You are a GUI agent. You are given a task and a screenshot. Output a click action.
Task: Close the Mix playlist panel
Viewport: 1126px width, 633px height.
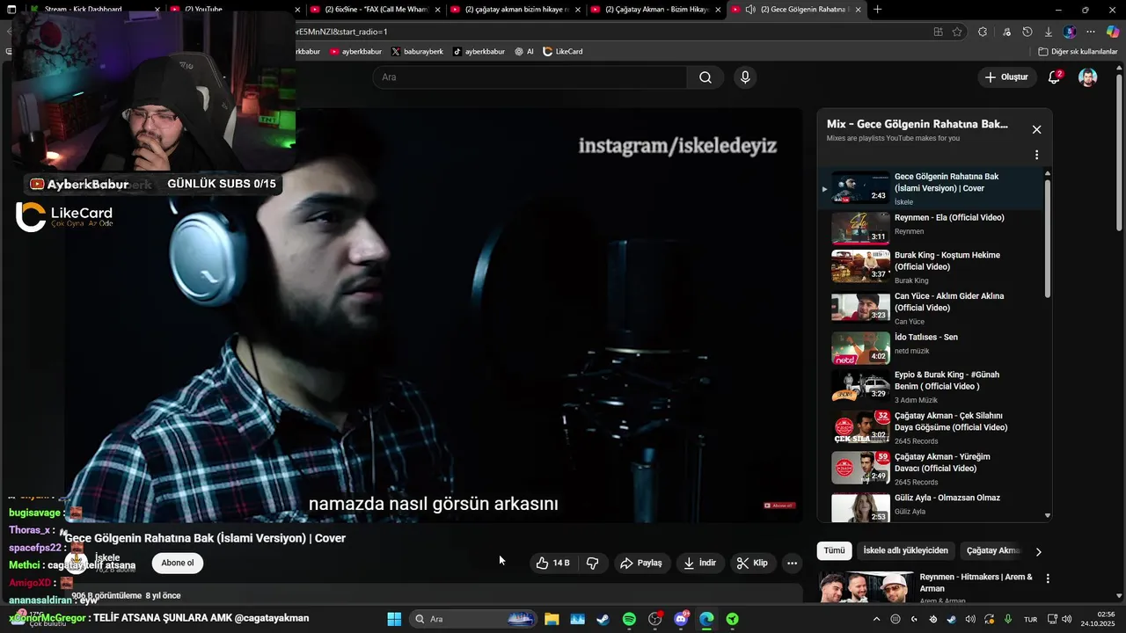tap(1036, 129)
